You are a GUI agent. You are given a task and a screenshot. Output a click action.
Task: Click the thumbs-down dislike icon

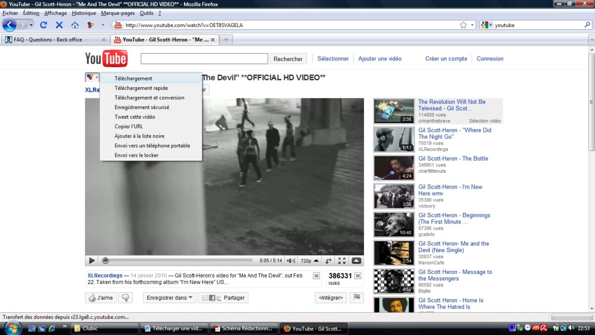coord(125,298)
